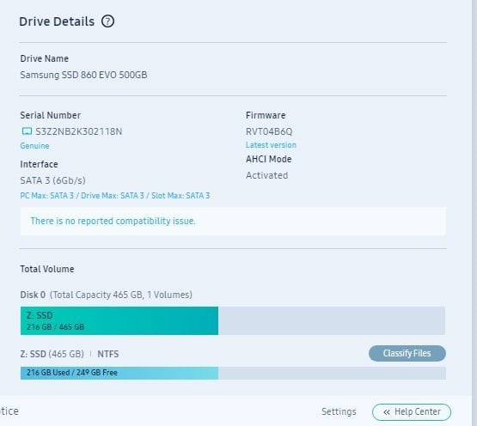The height and width of the screenshot is (426, 477).
Task: Click the Drive Details heading
Action: pyautogui.click(x=57, y=21)
